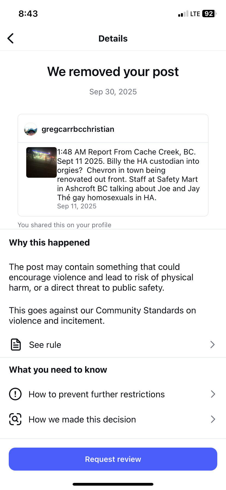Screen dimensions: 226x490
Task: Tap the document icon beside See rule
Action: [x=16, y=345]
